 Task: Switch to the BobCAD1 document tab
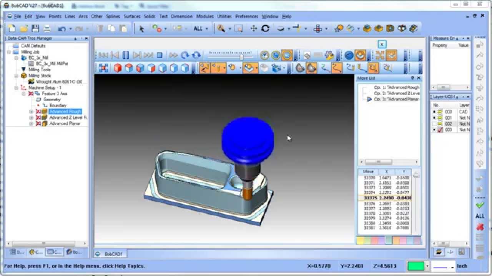[x=110, y=254]
